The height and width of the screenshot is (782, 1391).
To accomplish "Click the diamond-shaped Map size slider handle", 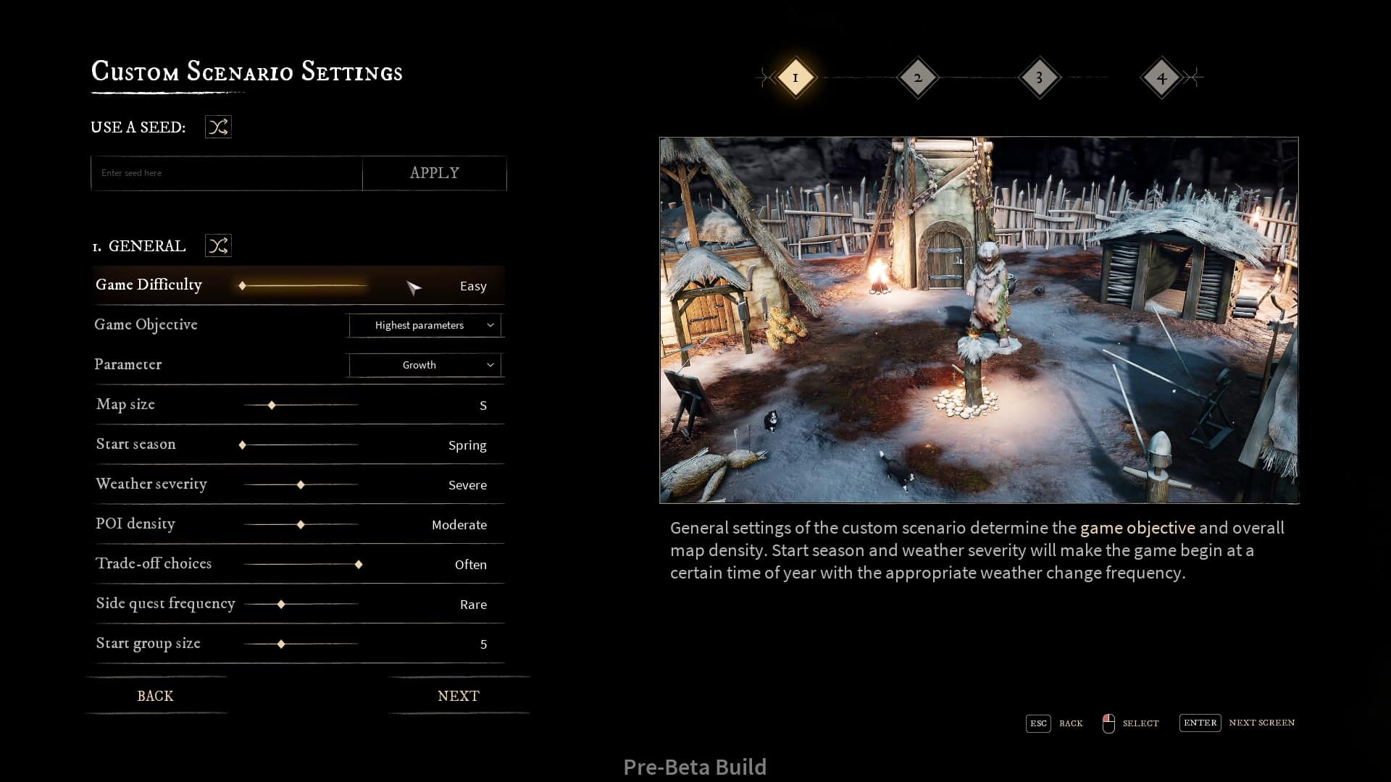I will click(272, 405).
